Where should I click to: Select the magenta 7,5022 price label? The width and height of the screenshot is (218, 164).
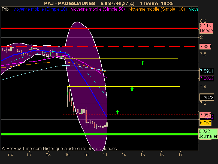(x=207, y=78)
